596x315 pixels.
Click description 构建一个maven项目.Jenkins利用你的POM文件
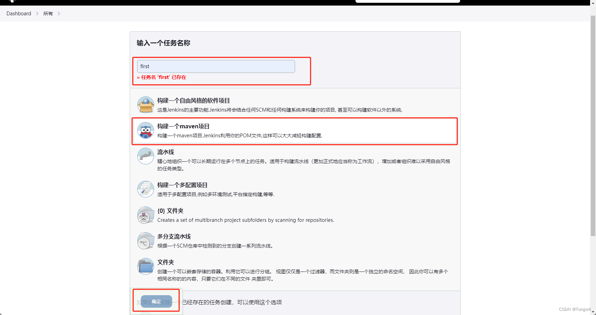(x=240, y=136)
